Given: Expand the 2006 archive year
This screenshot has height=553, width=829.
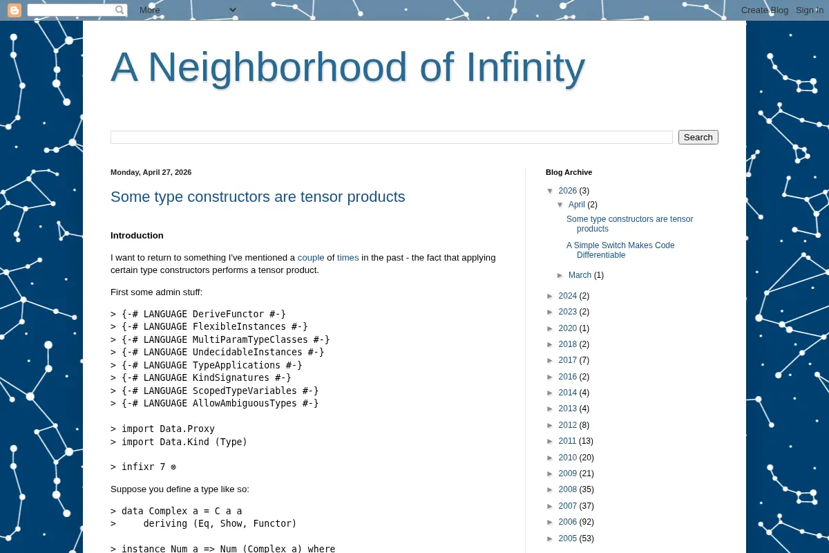Looking at the screenshot, I should (x=551, y=523).
